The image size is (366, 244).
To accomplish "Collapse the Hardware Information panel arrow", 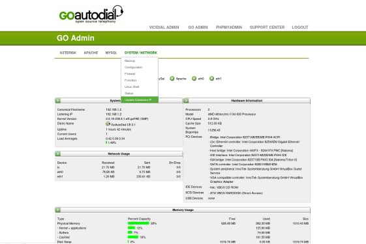I will pos(186,101).
